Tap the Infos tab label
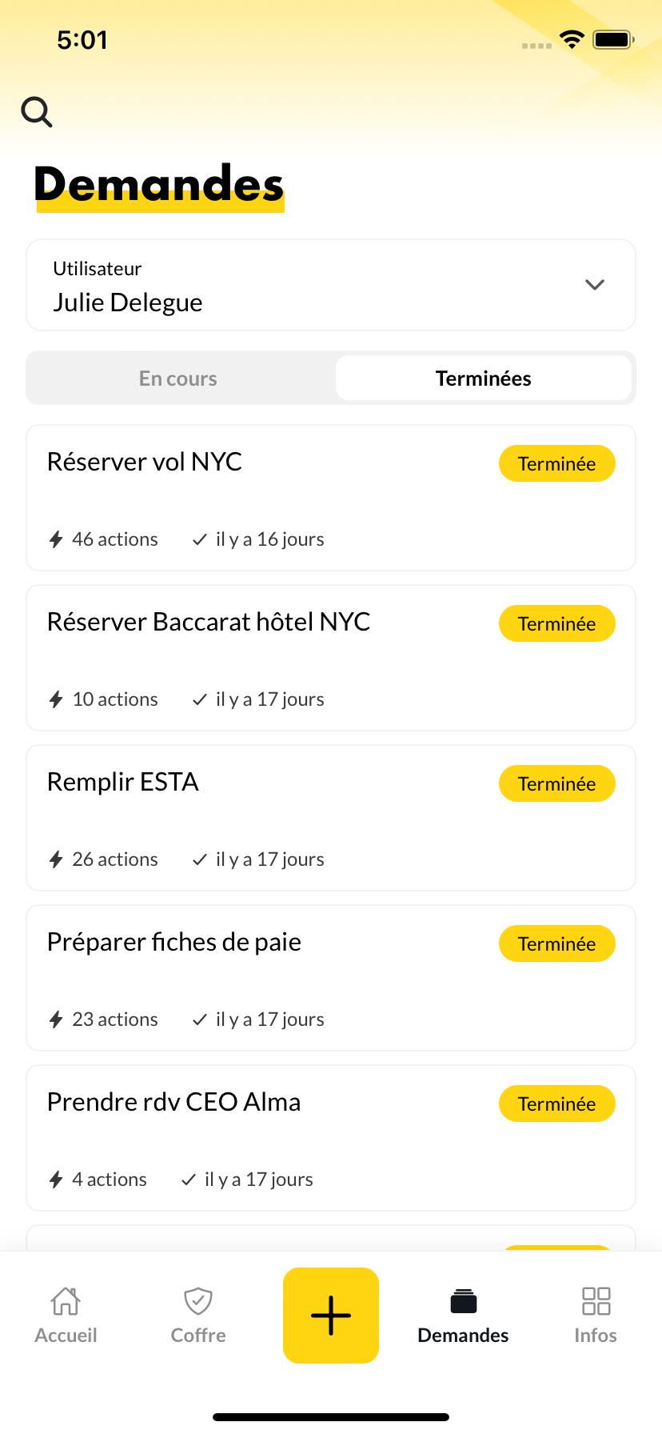 click(x=596, y=1336)
